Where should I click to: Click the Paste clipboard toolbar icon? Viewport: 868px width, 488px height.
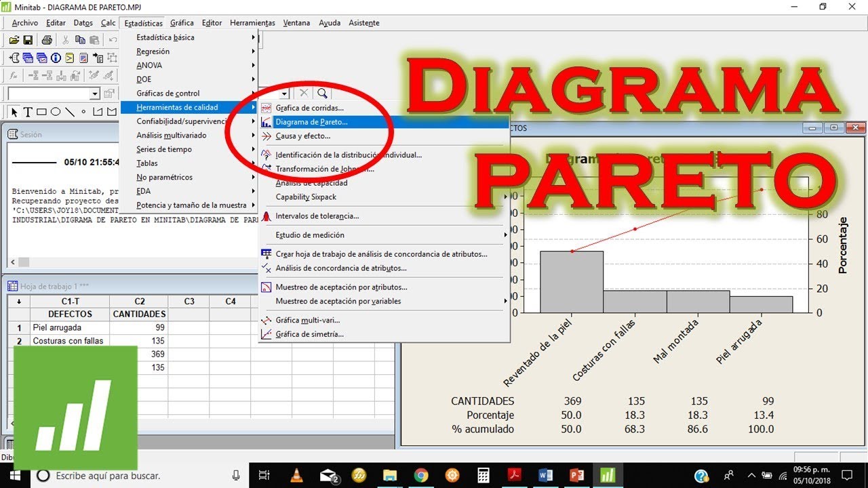tap(94, 40)
